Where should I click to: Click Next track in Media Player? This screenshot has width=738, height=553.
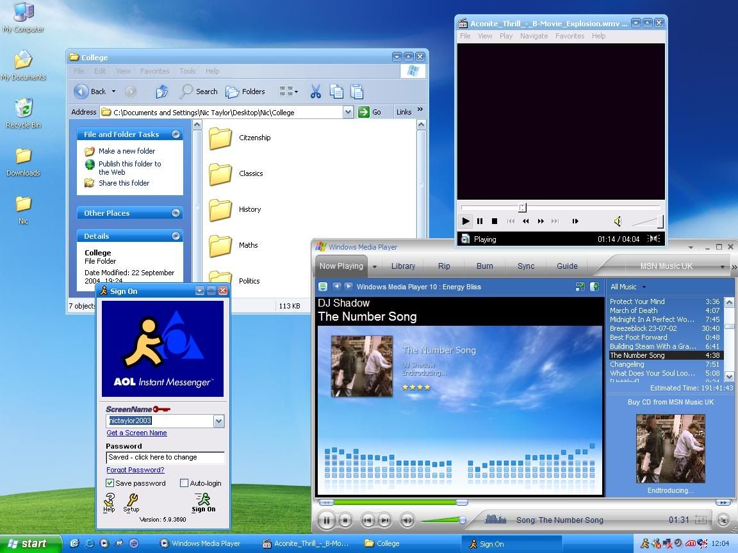click(x=384, y=520)
